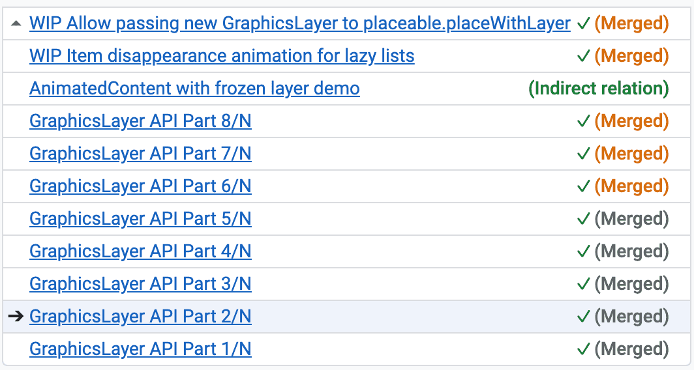The height and width of the screenshot is (370, 694).
Task: Open GraphicsLayer API Part 8/N change
Action: click(140, 121)
